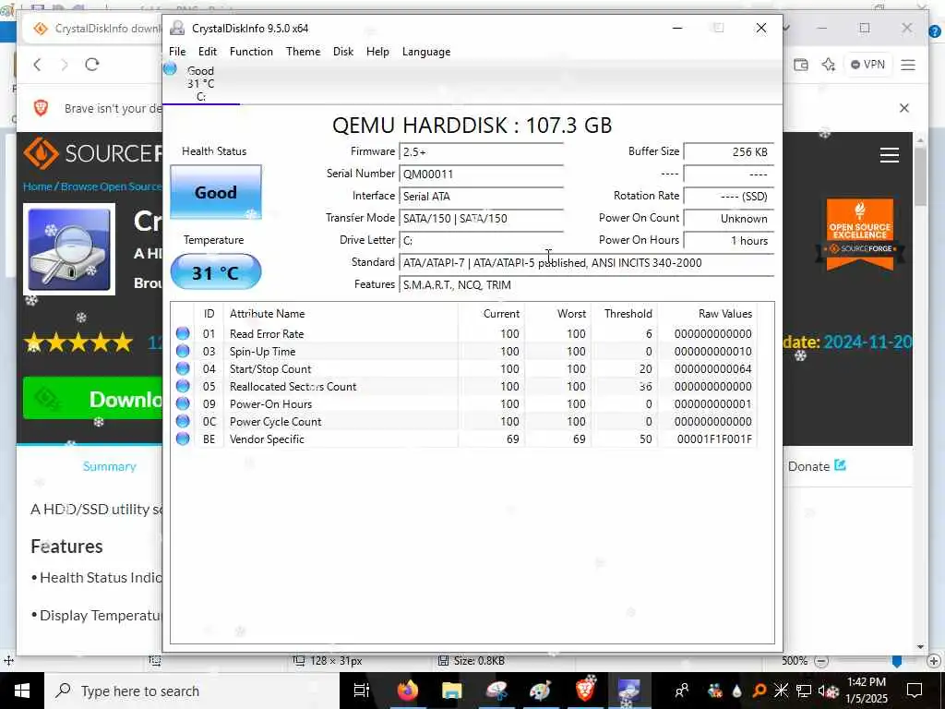This screenshot has height=709, width=945.
Task: Open Firefox from the taskbar
Action: pos(408,691)
